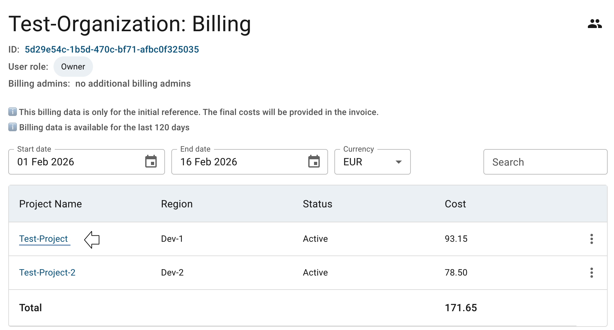614x330 pixels.
Task: Sort by Region column header
Action: click(x=177, y=204)
